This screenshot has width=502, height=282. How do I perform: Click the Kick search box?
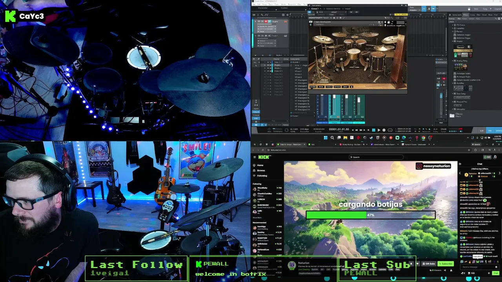[376, 157]
